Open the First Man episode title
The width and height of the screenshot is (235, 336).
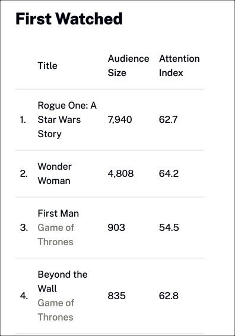pyautogui.click(x=58, y=214)
